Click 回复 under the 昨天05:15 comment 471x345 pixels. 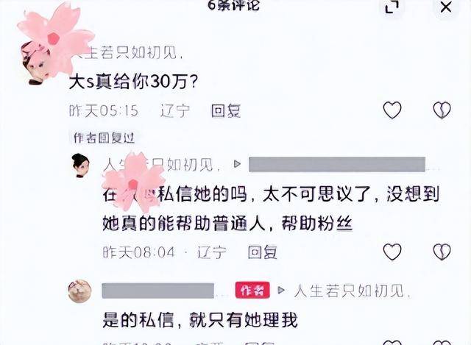point(226,111)
